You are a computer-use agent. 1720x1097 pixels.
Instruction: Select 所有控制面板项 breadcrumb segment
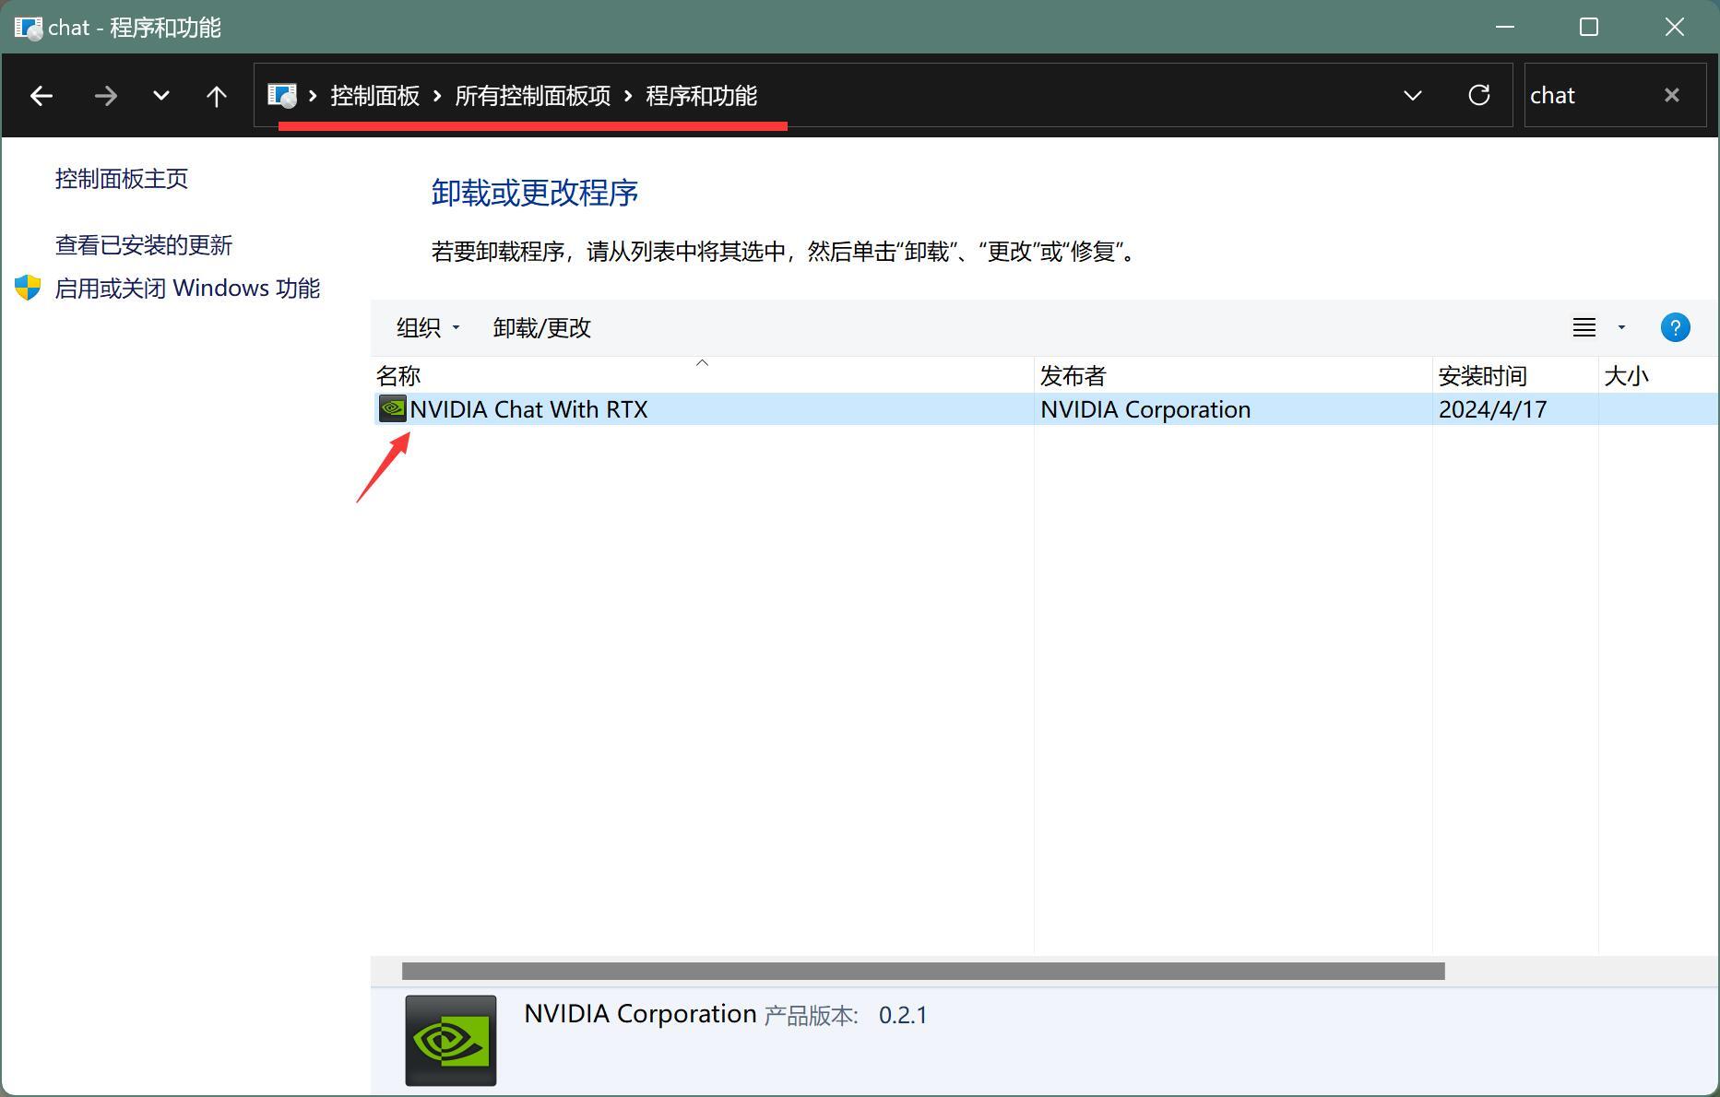point(533,96)
